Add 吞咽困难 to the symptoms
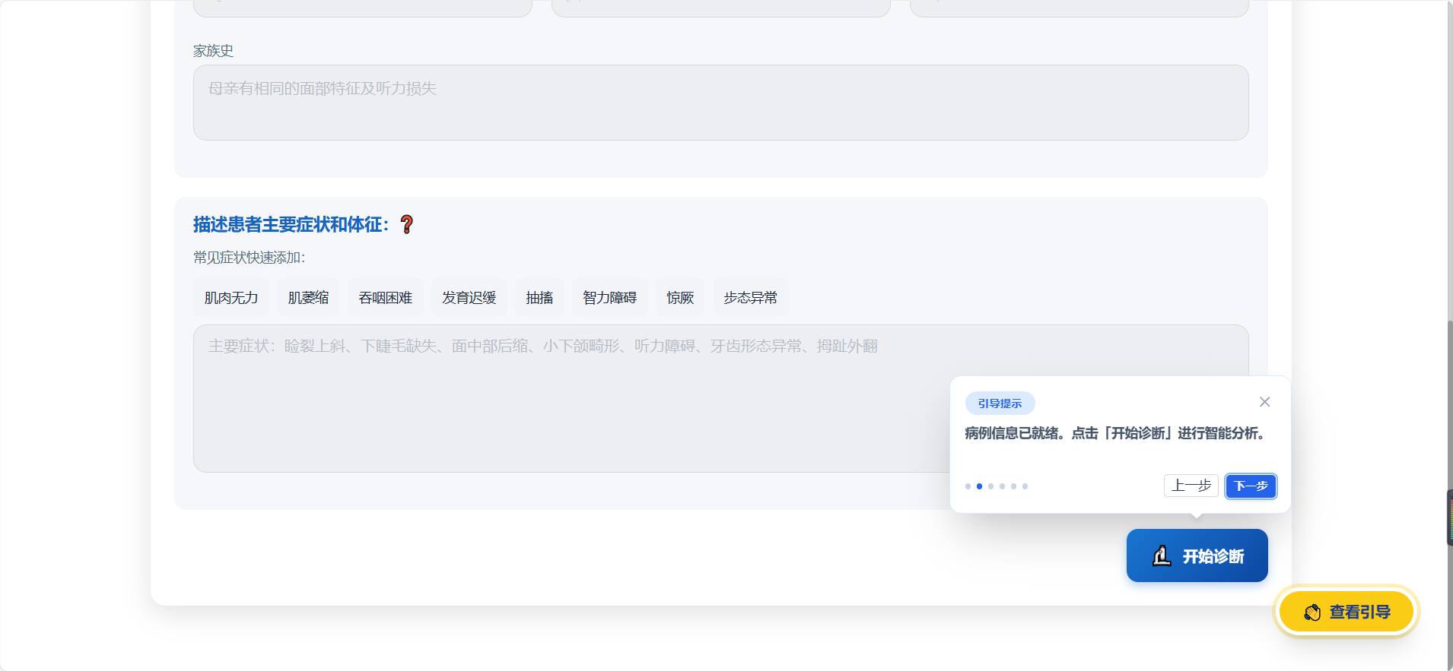Image resolution: width=1453 pixels, height=671 pixels. pyautogui.click(x=385, y=298)
